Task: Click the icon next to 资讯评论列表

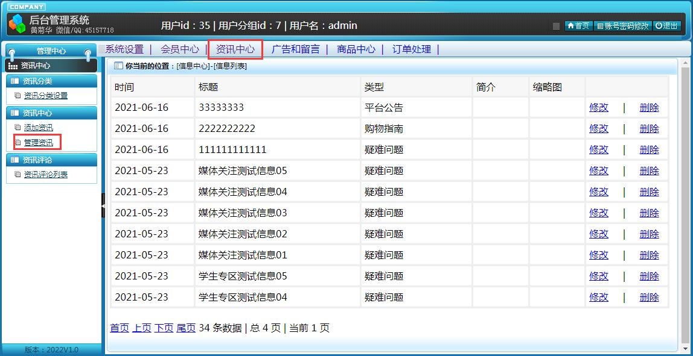Action: click(18, 174)
